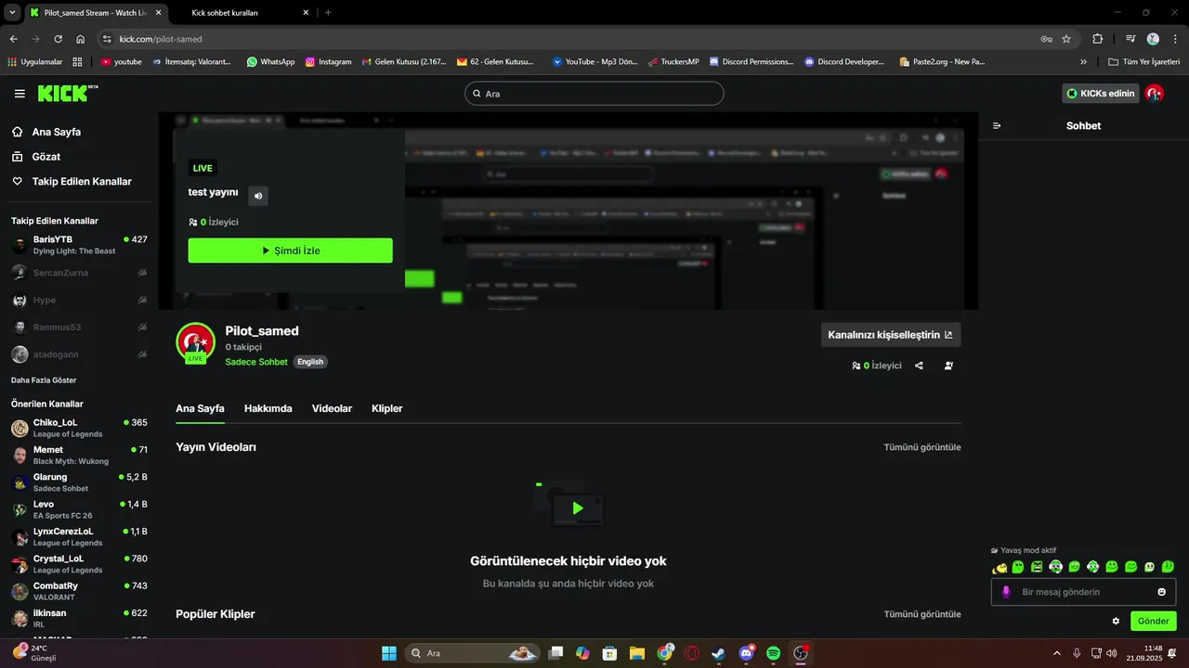Open the tab search dropdown arrow
Image resolution: width=1189 pixels, height=668 pixels.
pyautogui.click(x=12, y=13)
